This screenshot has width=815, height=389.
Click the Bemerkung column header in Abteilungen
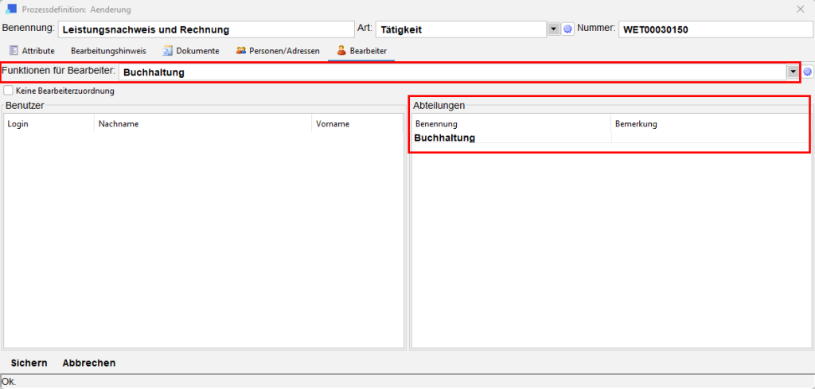click(x=636, y=124)
